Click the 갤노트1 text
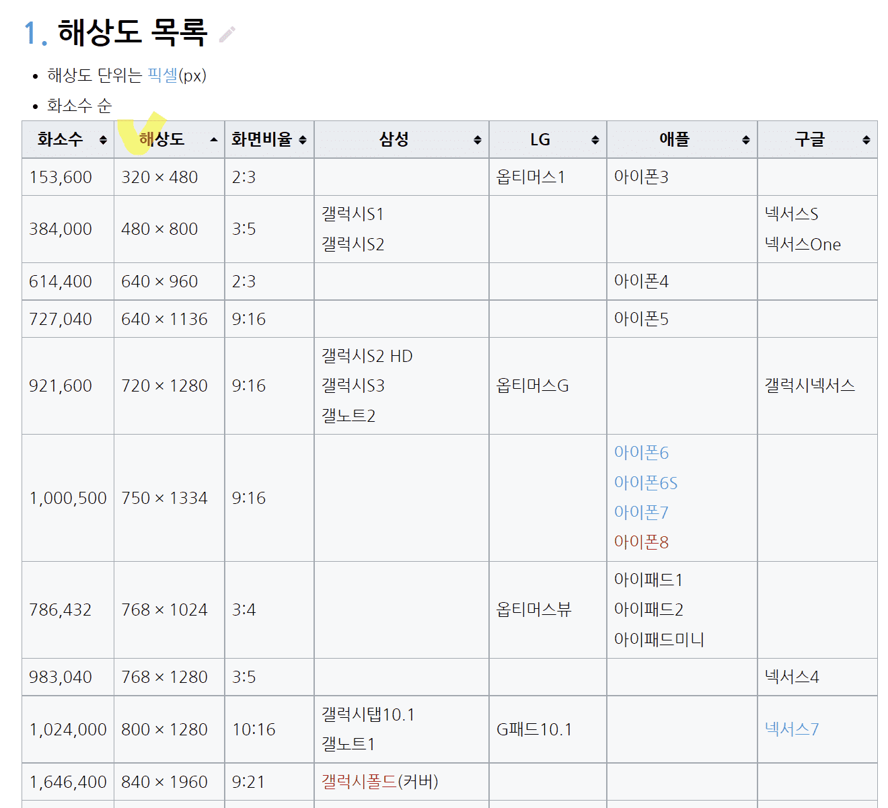Viewport: 888px width, 808px height. click(348, 744)
